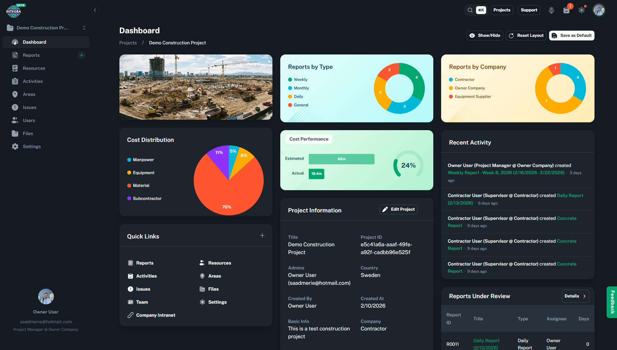Open Areas quick link
617x350 pixels.
[210, 276]
